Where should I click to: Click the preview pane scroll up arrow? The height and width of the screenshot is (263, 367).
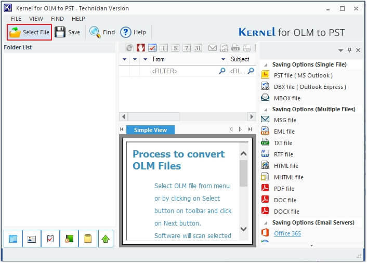(243, 154)
